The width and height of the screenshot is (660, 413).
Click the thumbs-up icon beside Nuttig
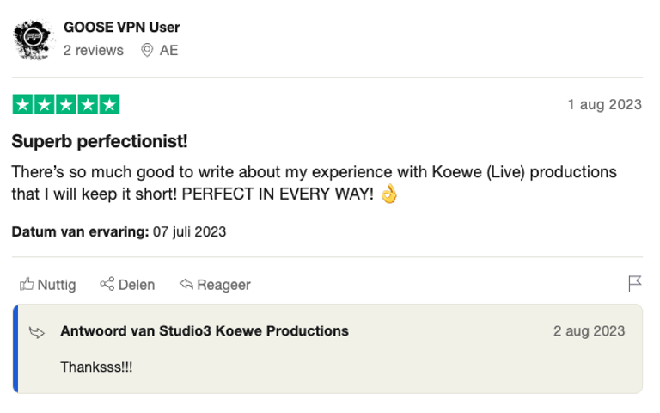[27, 284]
